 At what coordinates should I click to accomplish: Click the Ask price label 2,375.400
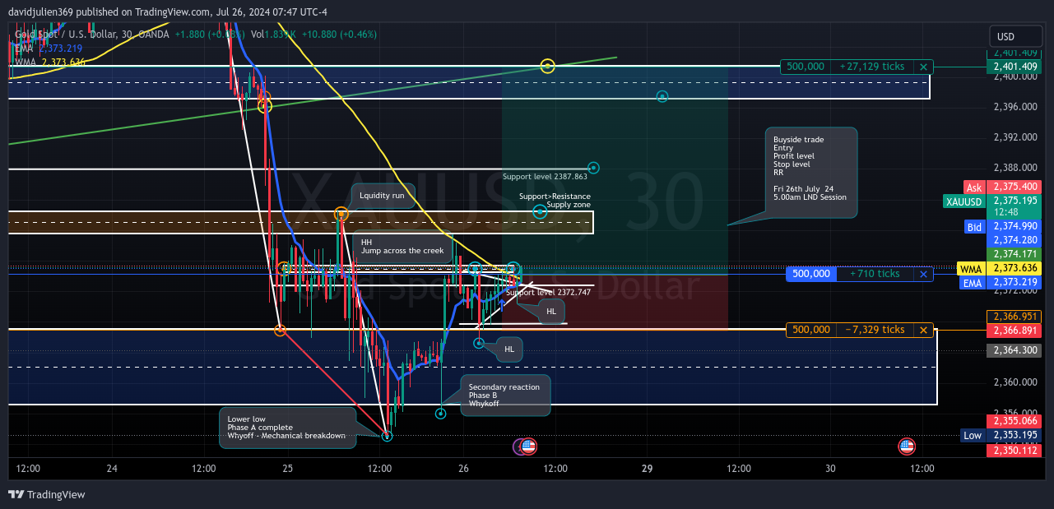(1013, 187)
